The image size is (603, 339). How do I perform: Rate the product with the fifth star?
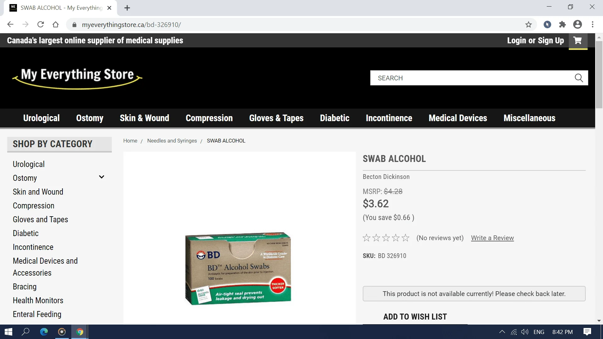(x=405, y=238)
